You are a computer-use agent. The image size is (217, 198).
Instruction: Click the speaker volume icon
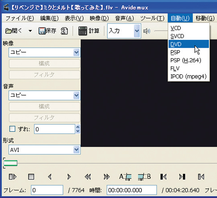click(x=147, y=31)
